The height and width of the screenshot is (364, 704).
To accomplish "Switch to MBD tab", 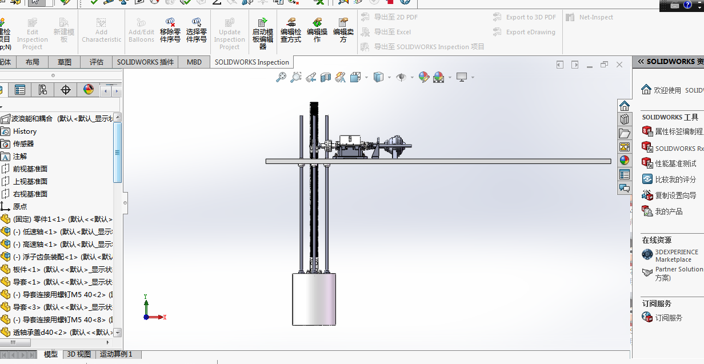I will pyautogui.click(x=194, y=62).
